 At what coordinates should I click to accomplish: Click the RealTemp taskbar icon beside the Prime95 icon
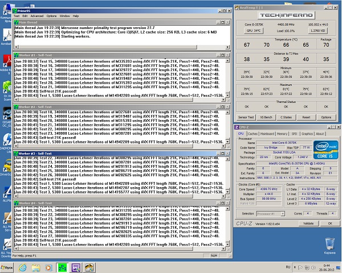pyautogui.click(x=89, y=268)
